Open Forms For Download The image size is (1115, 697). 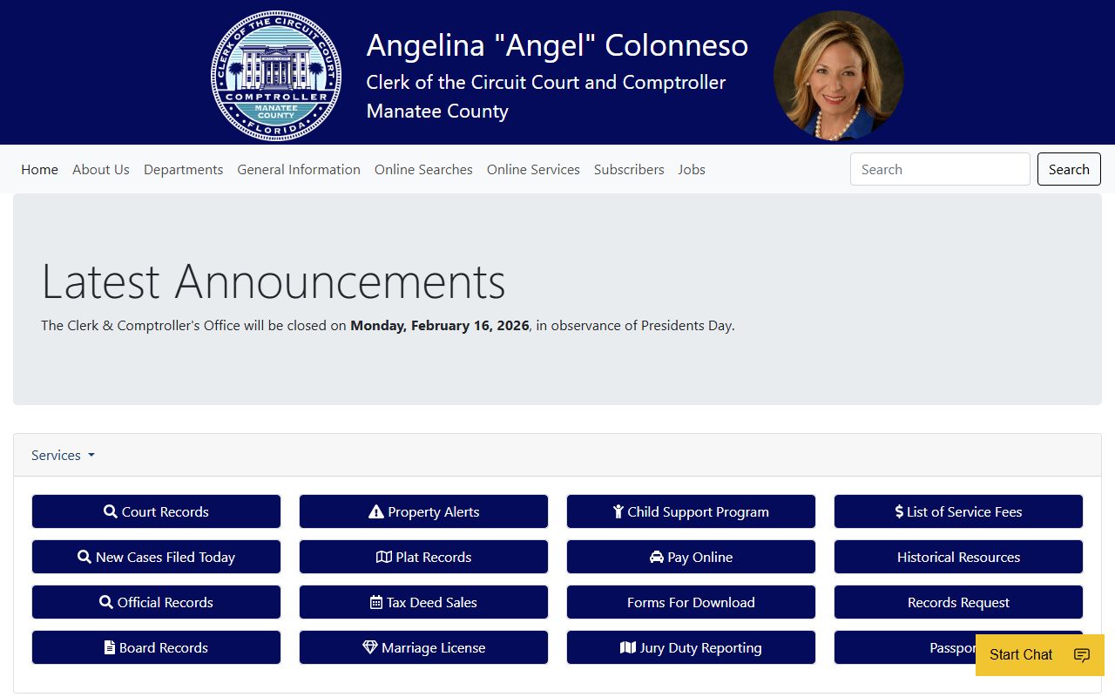coord(691,602)
